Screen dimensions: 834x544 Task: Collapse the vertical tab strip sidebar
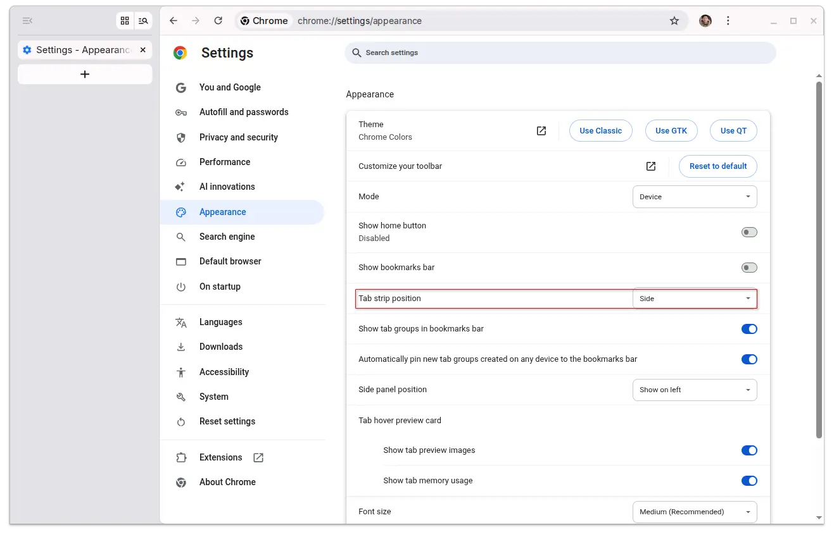(27, 21)
